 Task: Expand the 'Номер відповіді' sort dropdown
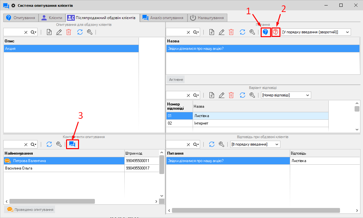click(x=286, y=95)
